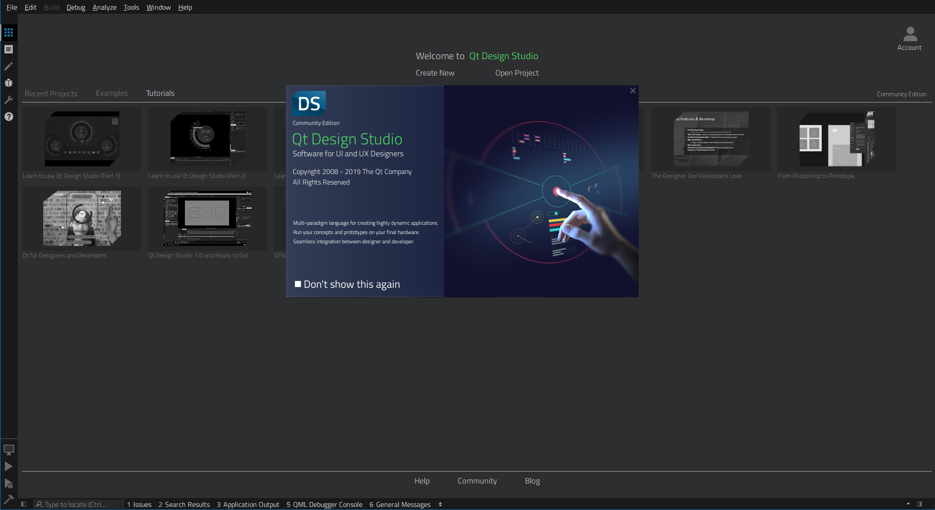This screenshot has height=510, width=935.
Task: Click the Run green play button
Action: [x=8, y=466]
